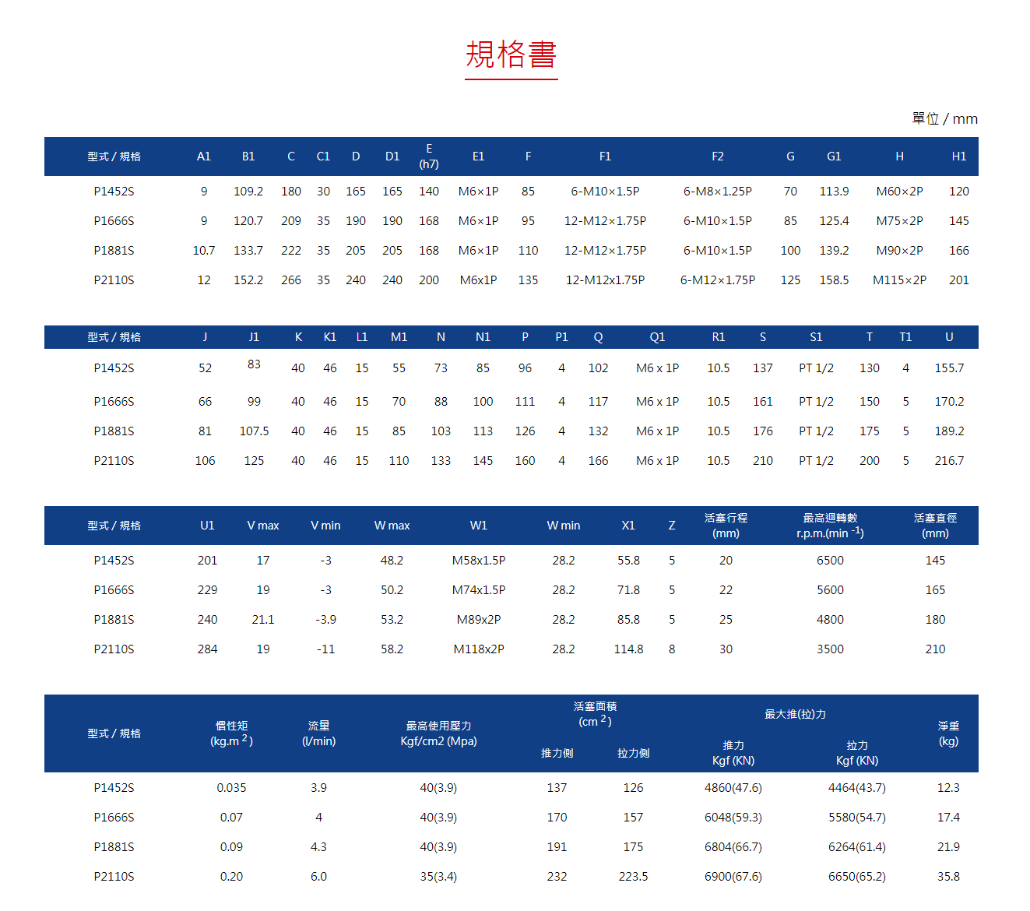This screenshot has height=911, width=1030.
Task: Click the 淨重 (kg) header
Action: click(x=948, y=733)
